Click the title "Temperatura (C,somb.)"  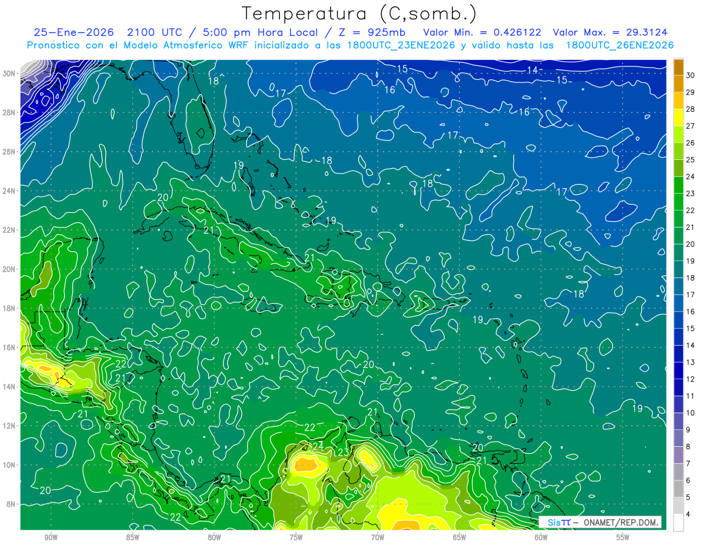(359, 13)
